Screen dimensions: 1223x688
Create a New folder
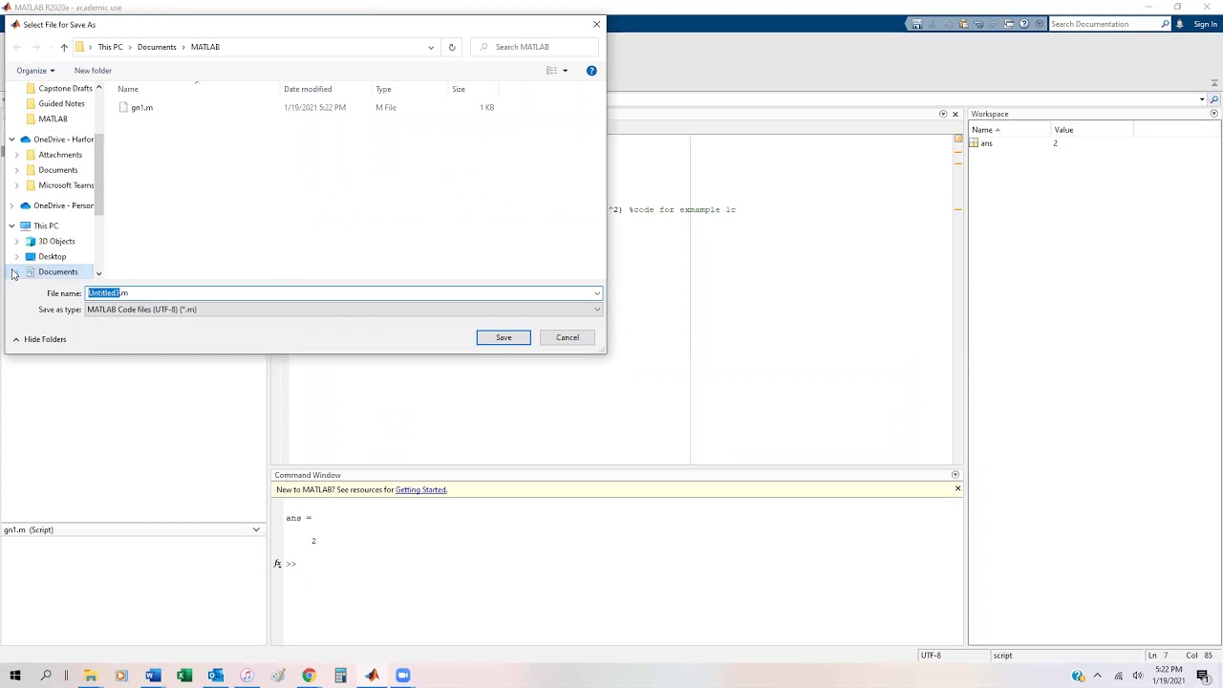(93, 71)
